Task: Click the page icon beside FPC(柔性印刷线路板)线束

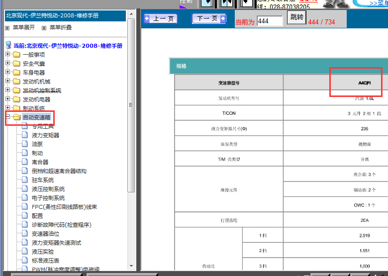Action: [25, 206]
